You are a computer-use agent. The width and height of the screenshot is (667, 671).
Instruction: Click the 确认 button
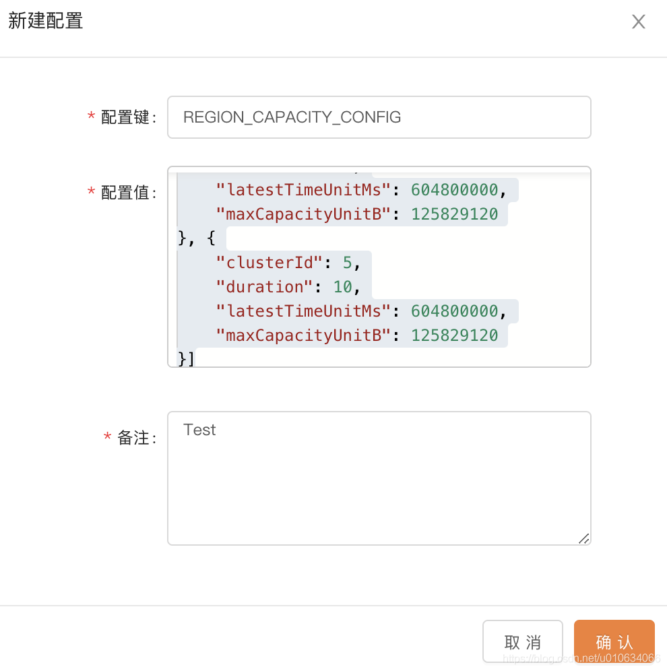pyautogui.click(x=614, y=641)
